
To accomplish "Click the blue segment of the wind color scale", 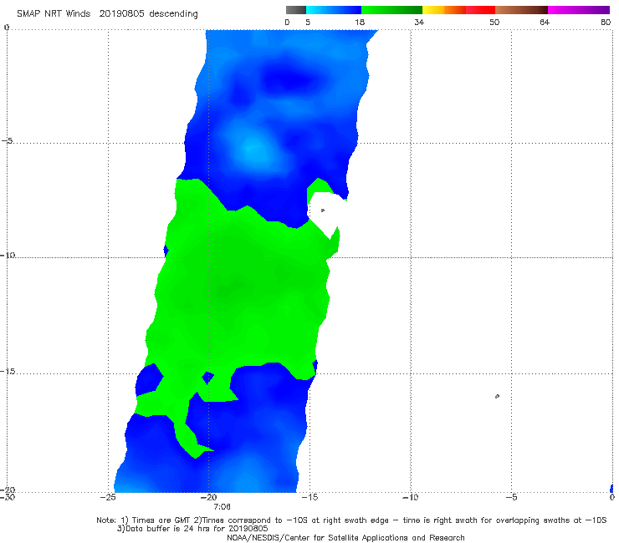I will click(x=334, y=10).
